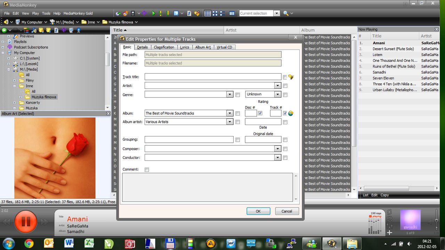Viewport: 445px width, 250px height.
Task: Open the Current selection search dropdown
Action: (x=277, y=13)
